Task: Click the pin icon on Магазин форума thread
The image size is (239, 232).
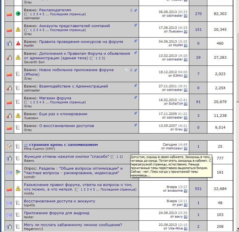Action: point(135,97)
